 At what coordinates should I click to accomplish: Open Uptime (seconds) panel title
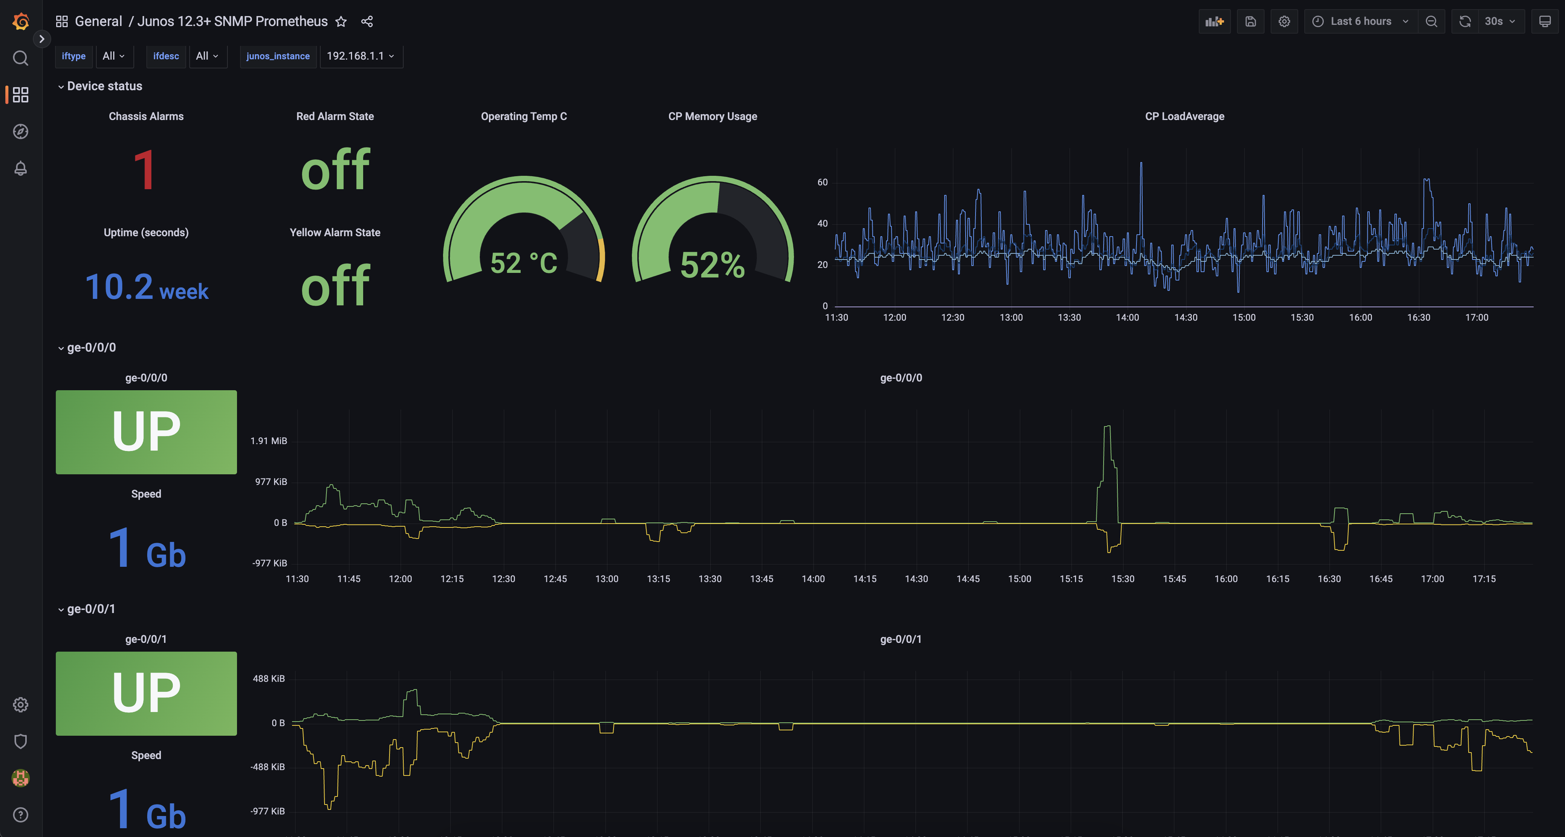tap(146, 232)
